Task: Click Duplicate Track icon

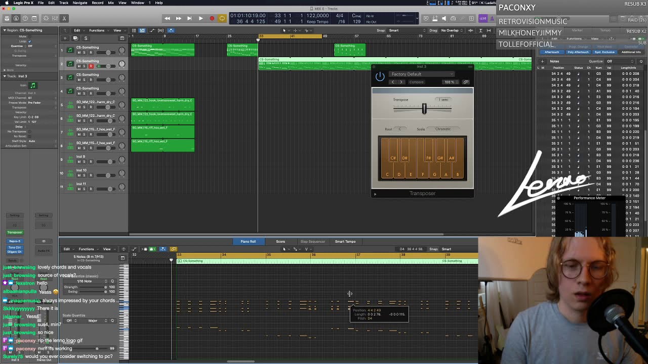Action: click(75, 38)
